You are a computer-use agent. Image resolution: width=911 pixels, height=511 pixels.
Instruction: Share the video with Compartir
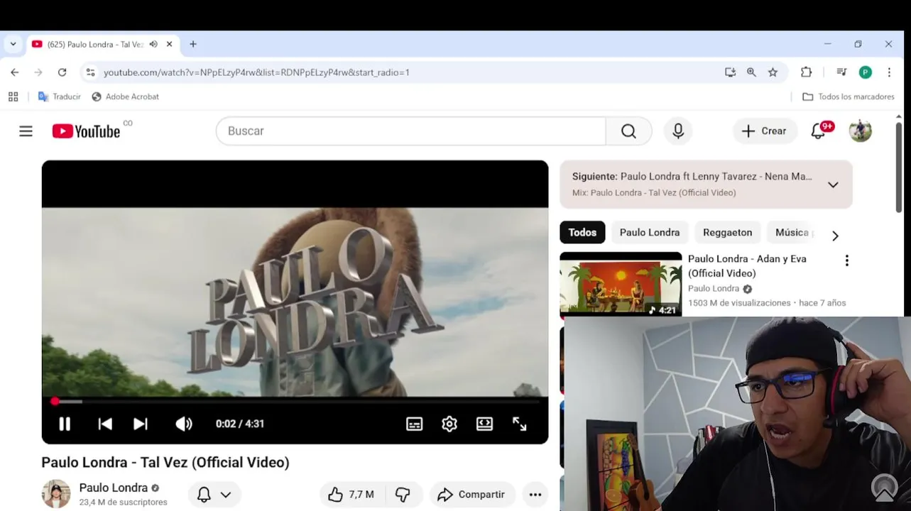pyautogui.click(x=471, y=495)
